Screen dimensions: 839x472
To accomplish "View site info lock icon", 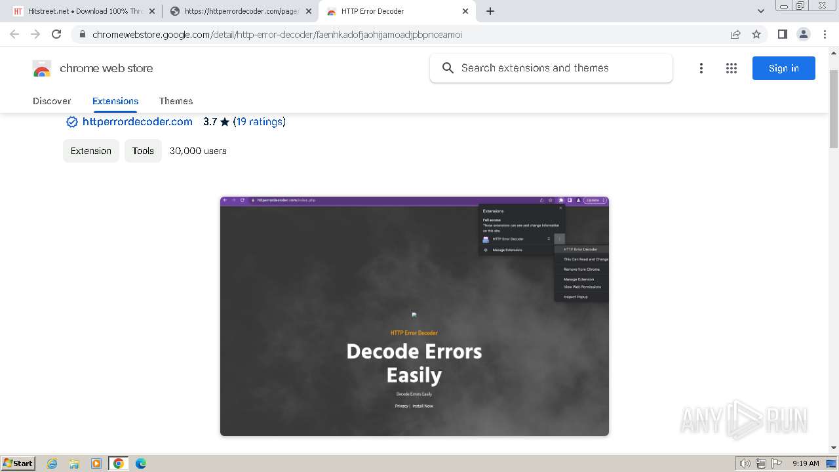I will (x=83, y=35).
